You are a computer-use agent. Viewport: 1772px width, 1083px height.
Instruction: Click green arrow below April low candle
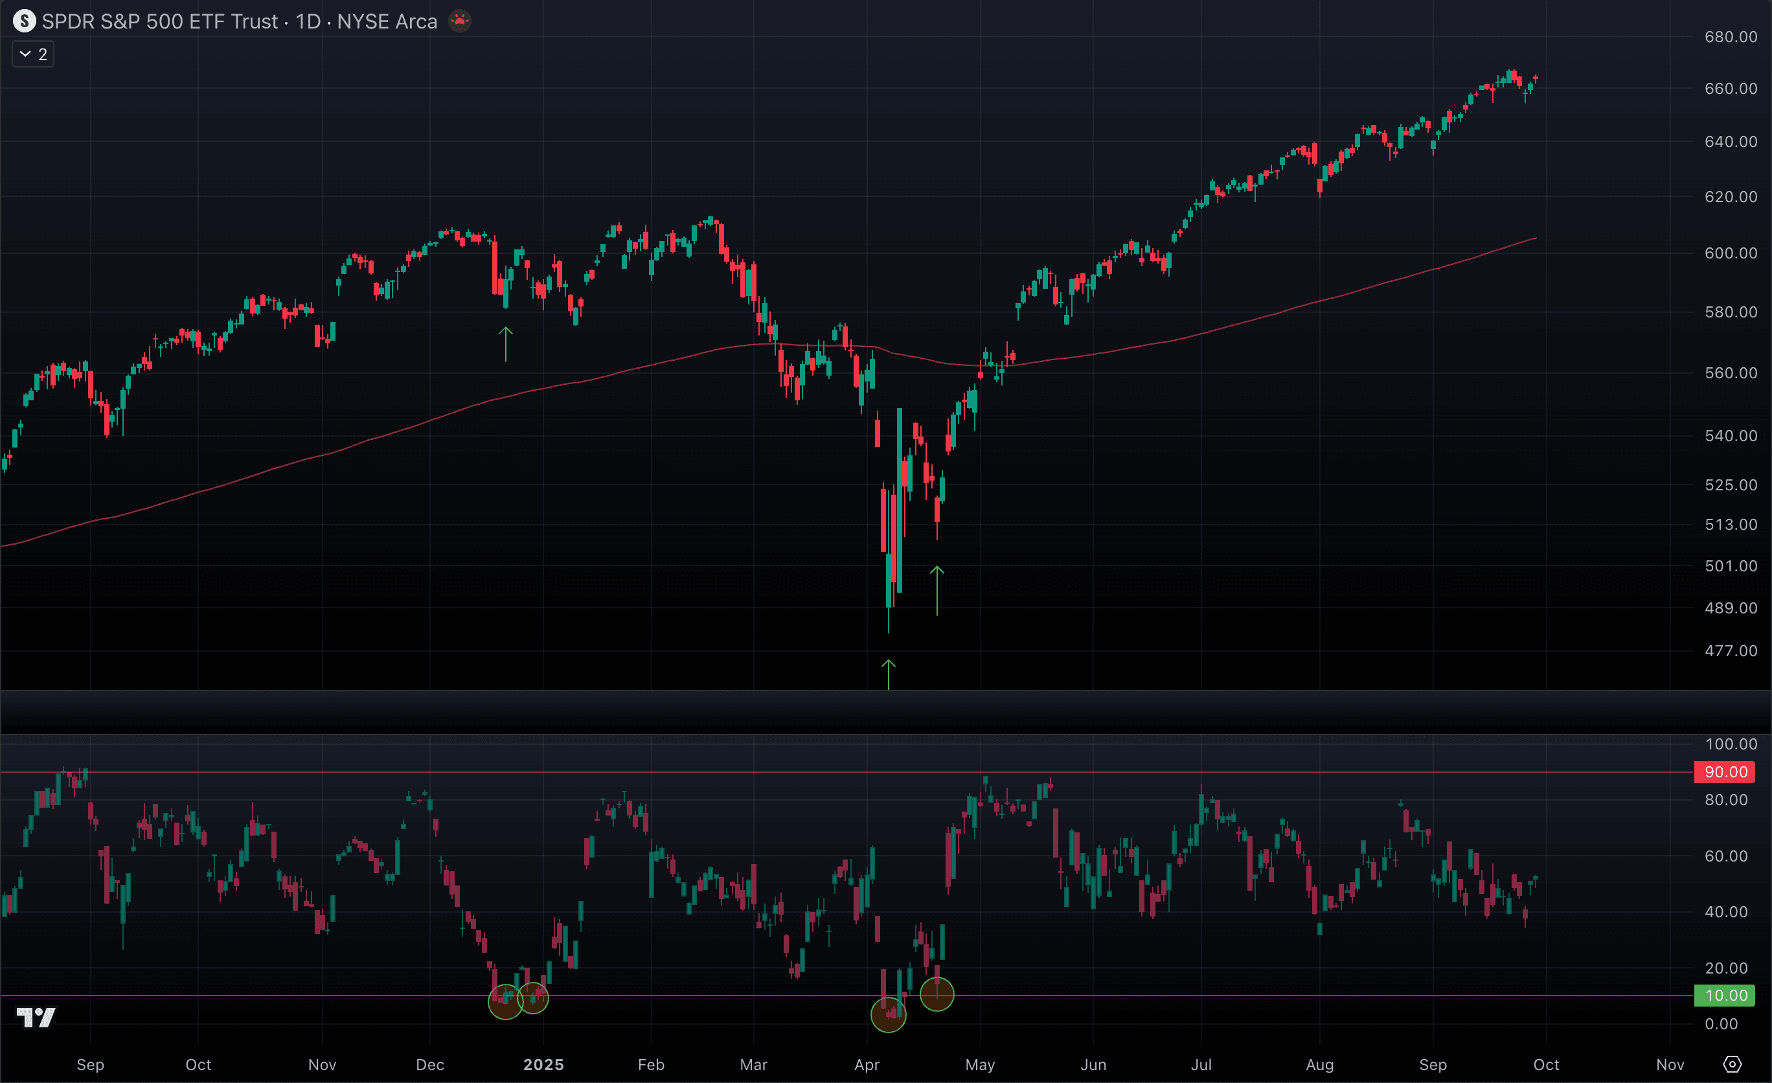tap(888, 674)
